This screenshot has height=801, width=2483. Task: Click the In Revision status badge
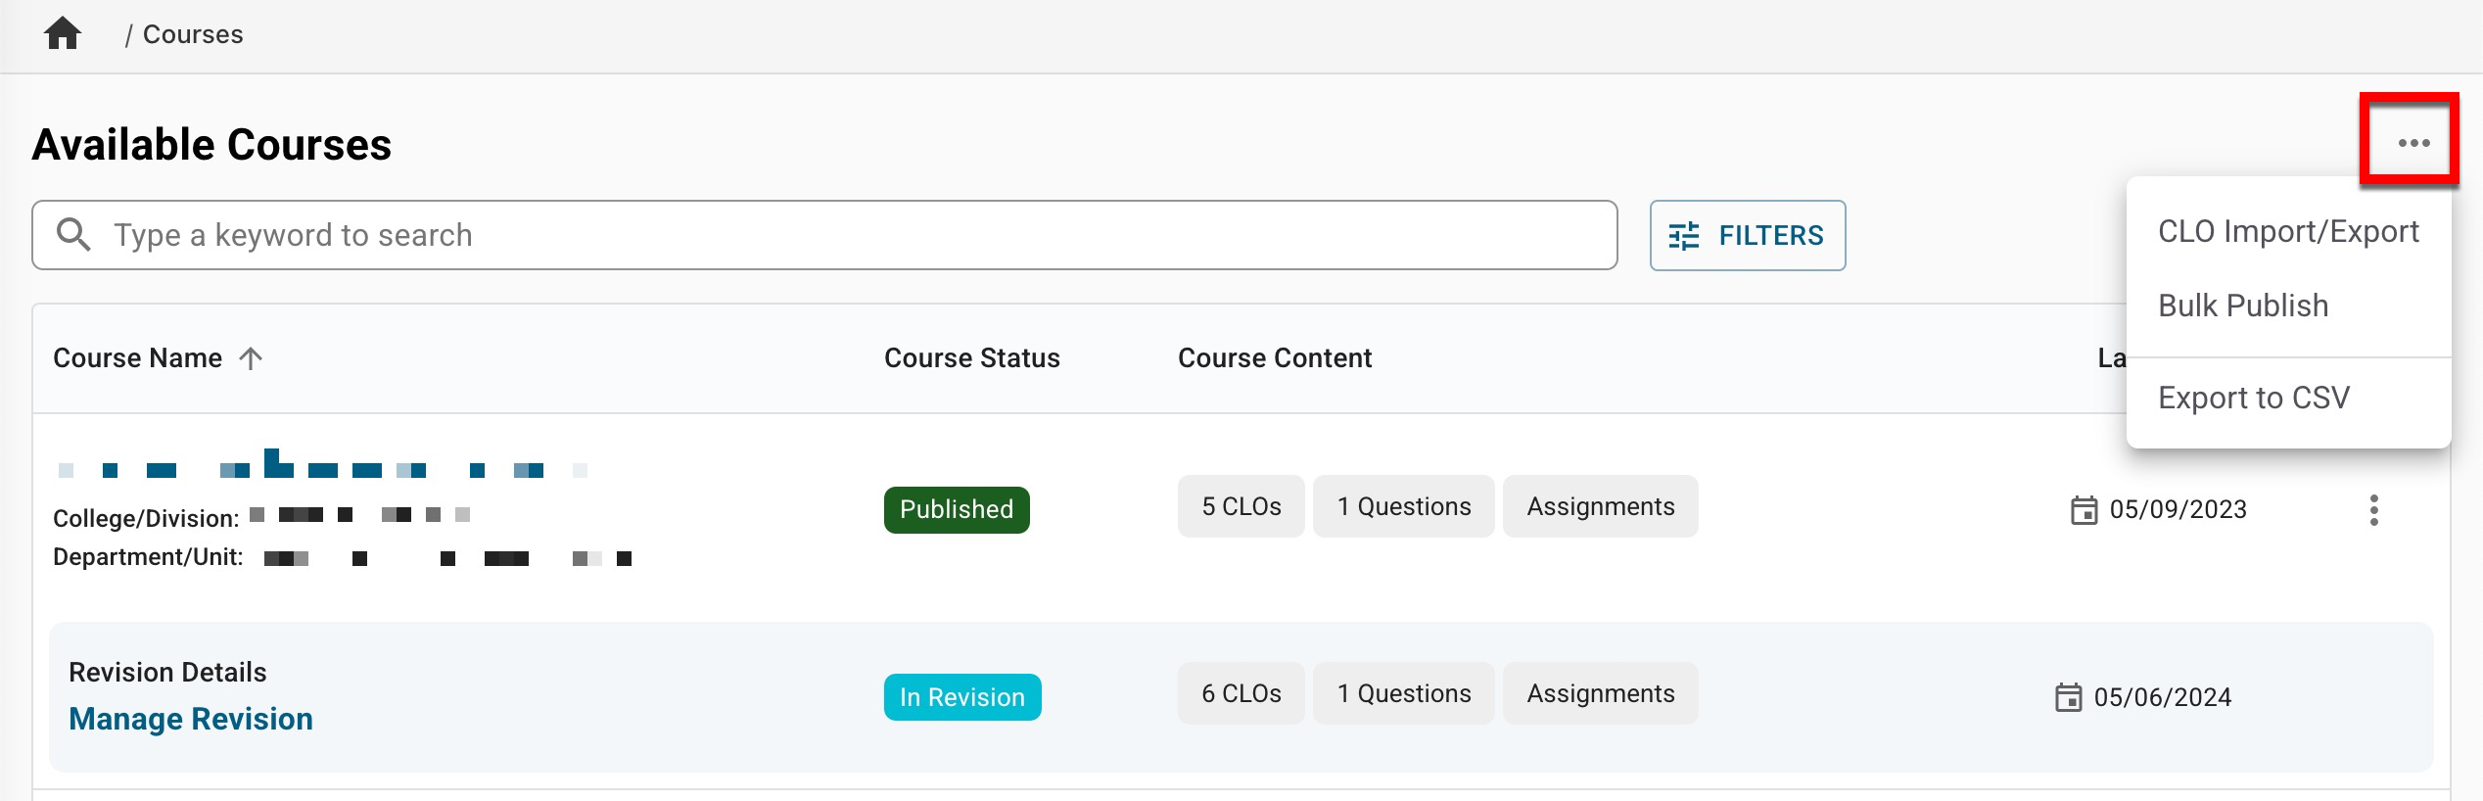pyautogui.click(x=961, y=697)
